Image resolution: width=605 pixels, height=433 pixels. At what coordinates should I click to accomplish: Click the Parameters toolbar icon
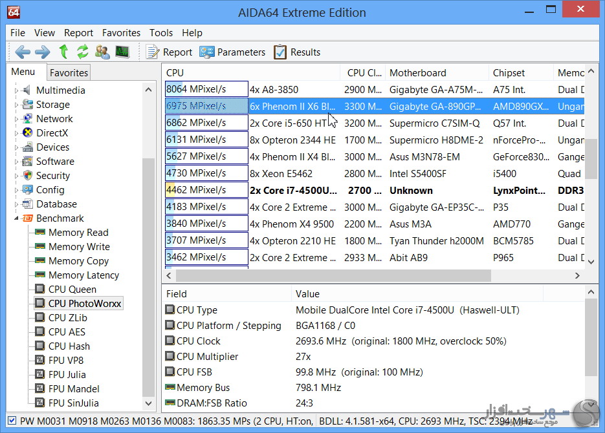[x=207, y=52]
